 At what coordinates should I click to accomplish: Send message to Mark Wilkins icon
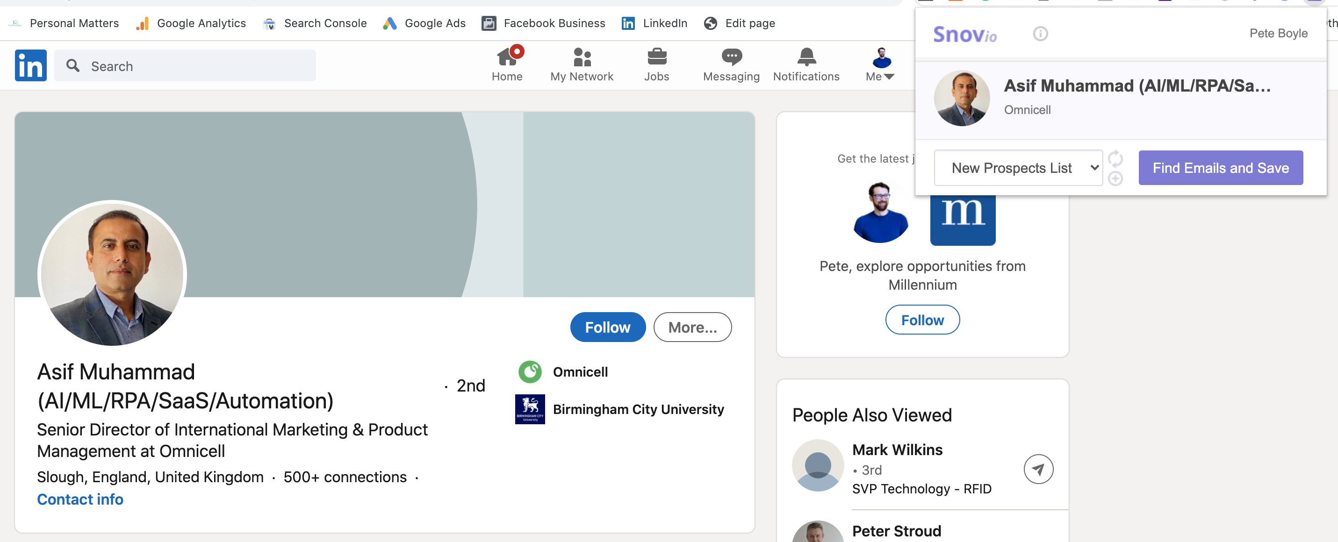pyautogui.click(x=1038, y=469)
